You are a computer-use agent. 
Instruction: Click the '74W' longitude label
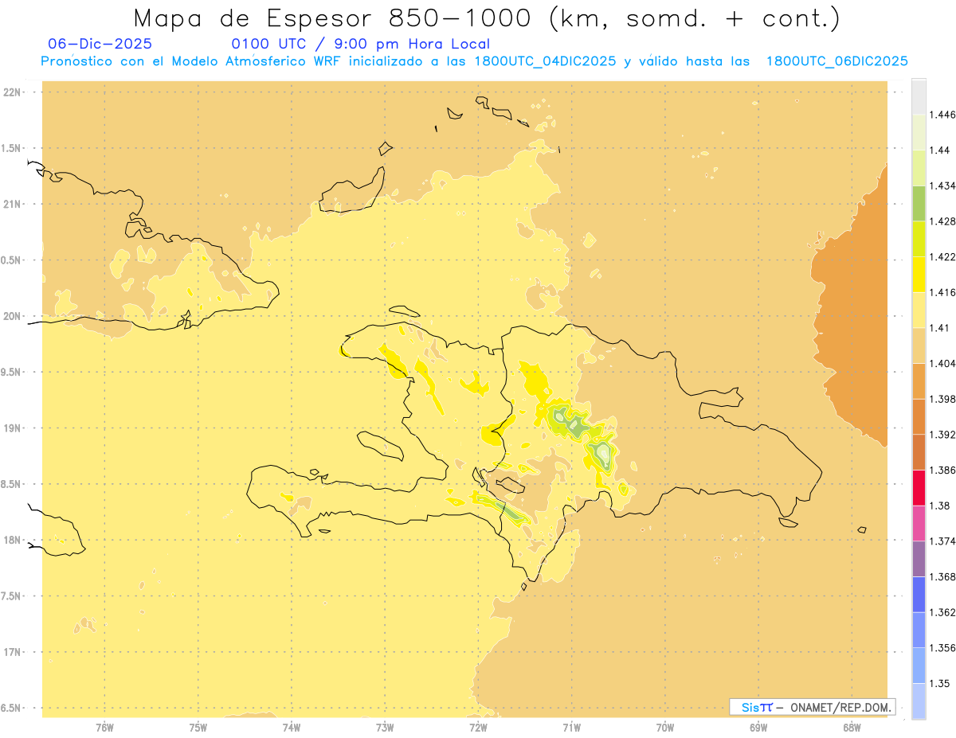[x=291, y=728]
